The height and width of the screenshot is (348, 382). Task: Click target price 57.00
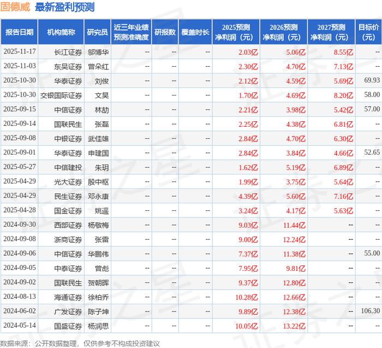click(372, 109)
